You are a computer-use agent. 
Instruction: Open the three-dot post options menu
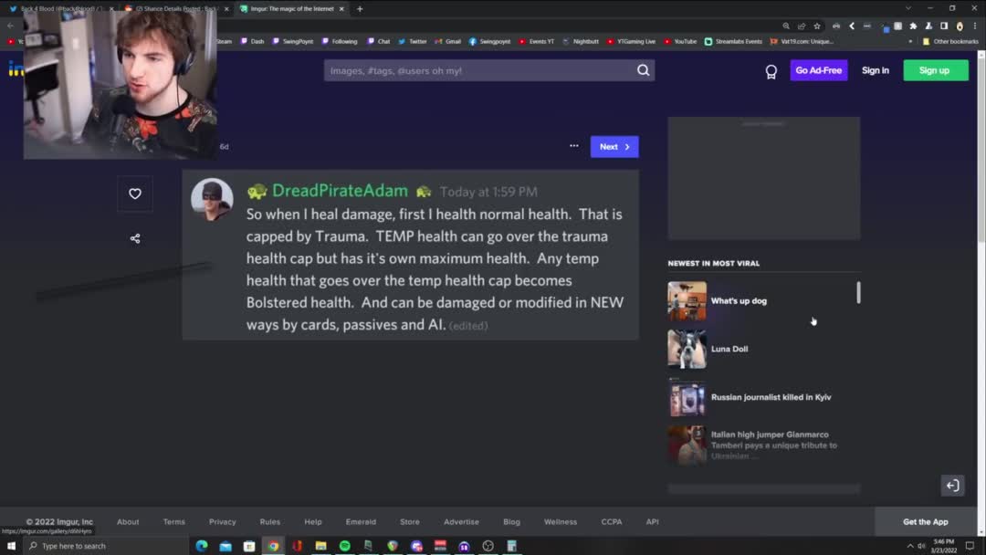[x=573, y=146]
